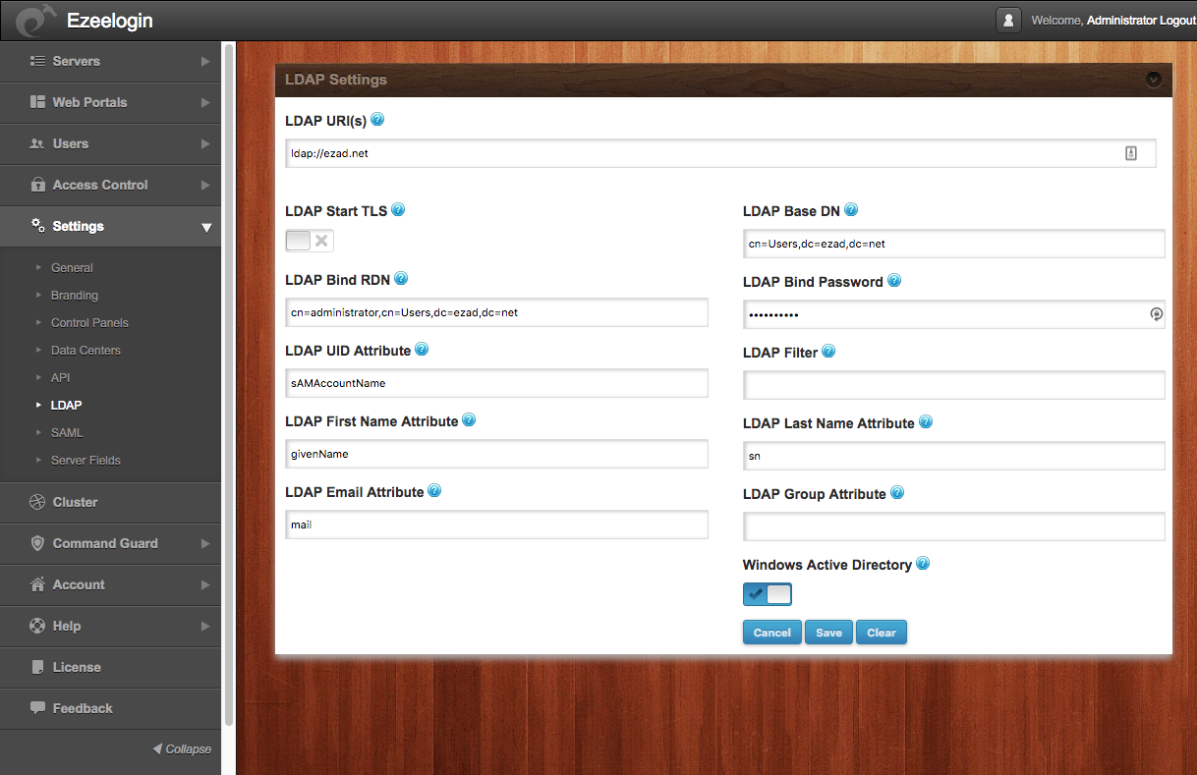Expand the Account menu arrow
Screen dimensions: 1197x775
(205, 584)
